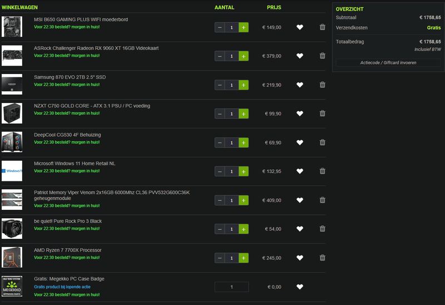Heart the DeepCool CG530 4F case
The image size is (445, 305).
[300, 142]
